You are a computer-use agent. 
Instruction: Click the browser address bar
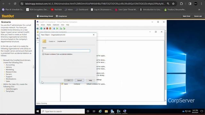[x=95, y=4]
